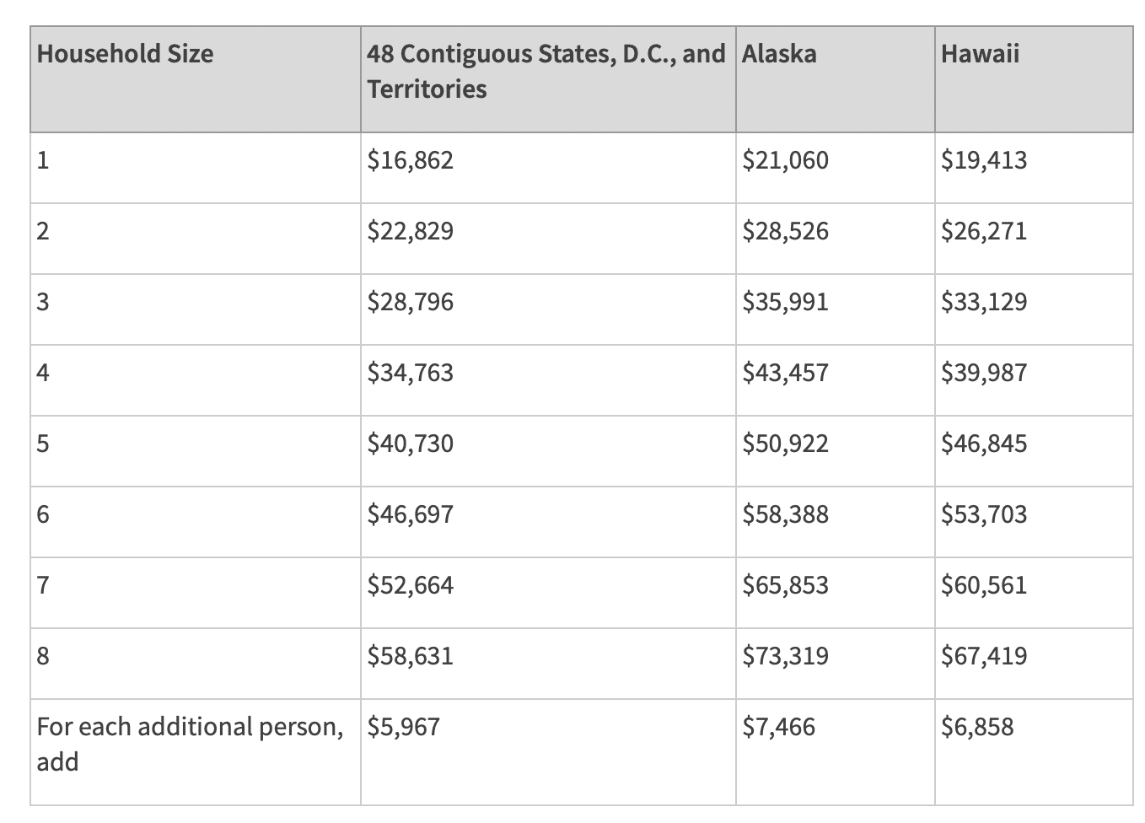The height and width of the screenshot is (823, 1145).
Task: Click the Hawaii column header
Action: pos(980,54)
